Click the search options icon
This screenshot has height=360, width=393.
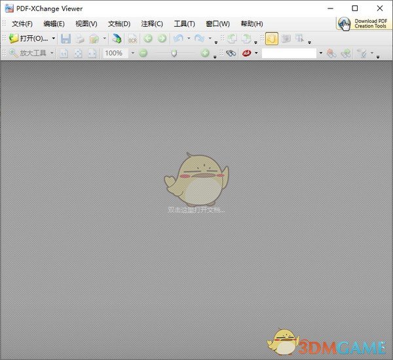[x=362, y=53]
